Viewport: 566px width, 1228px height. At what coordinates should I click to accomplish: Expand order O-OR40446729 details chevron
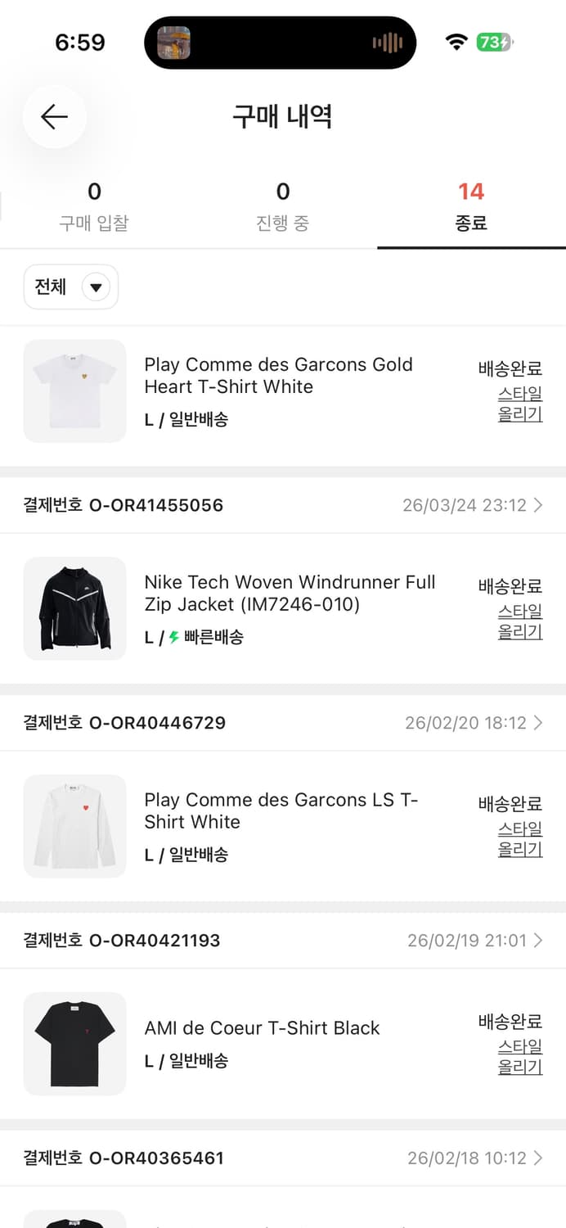tap(537, 723)
